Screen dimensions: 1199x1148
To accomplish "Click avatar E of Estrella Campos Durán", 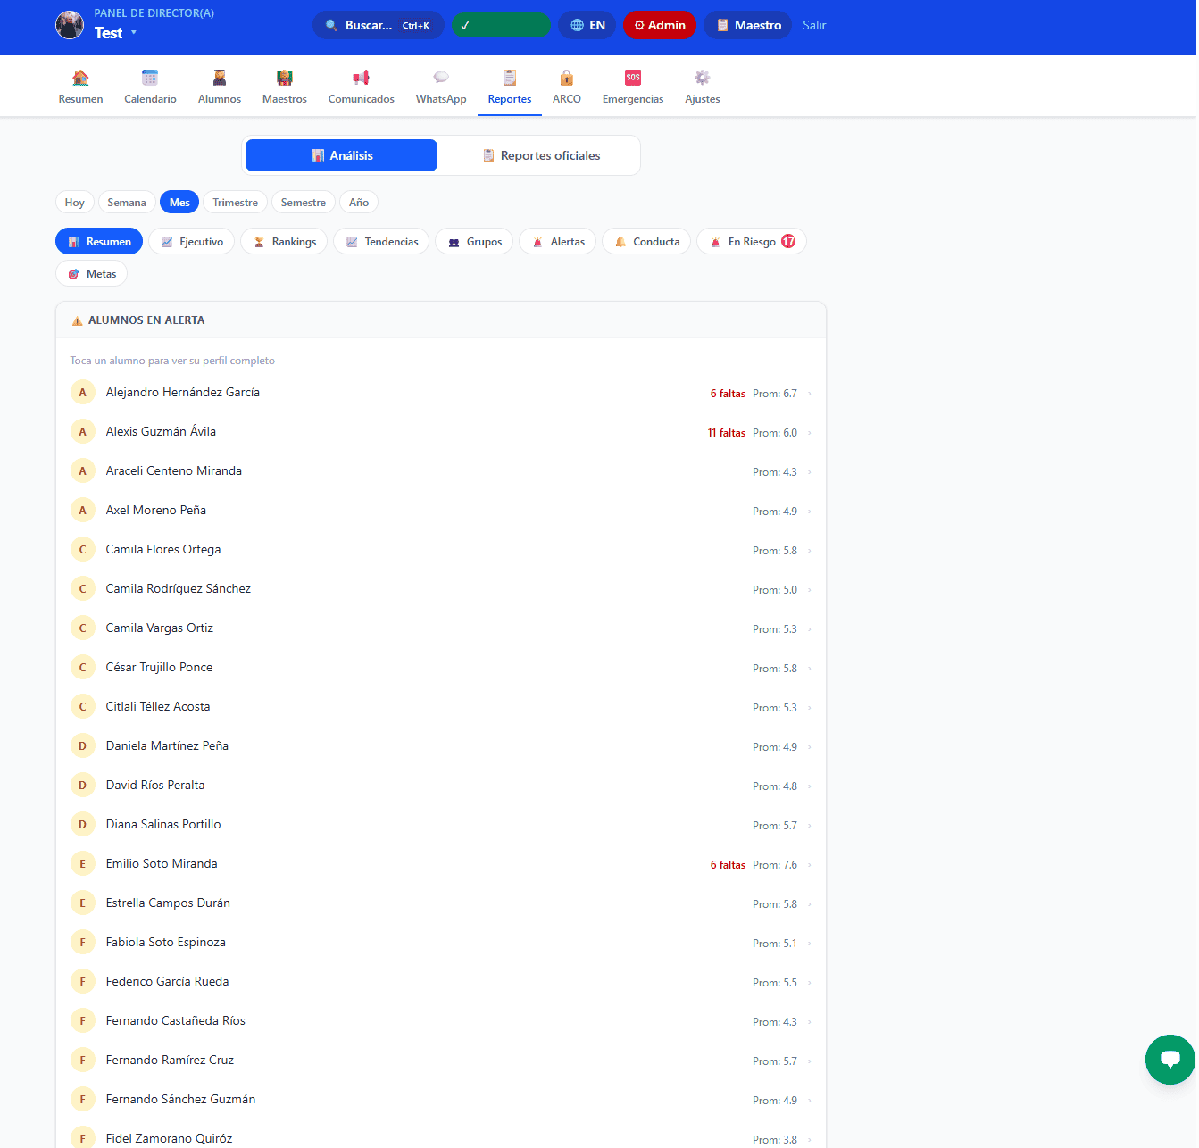I will pyautogui.click(x=83, y=903).
